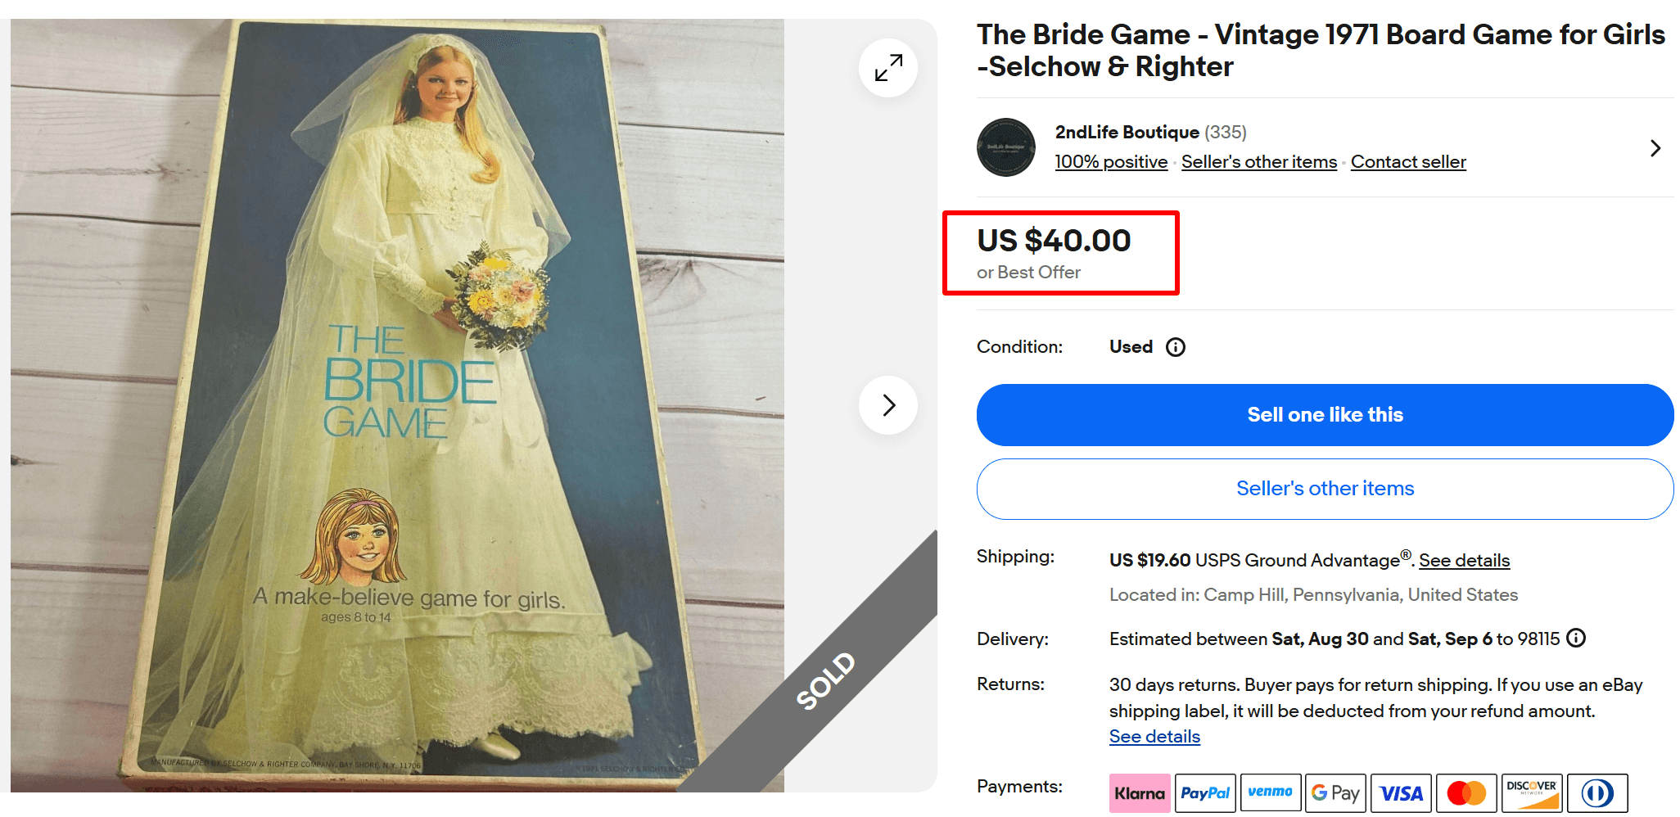This screenshot has width=1680, height=817.
Task: Click the 100% positive feedback link
Action: [1110, 161]
